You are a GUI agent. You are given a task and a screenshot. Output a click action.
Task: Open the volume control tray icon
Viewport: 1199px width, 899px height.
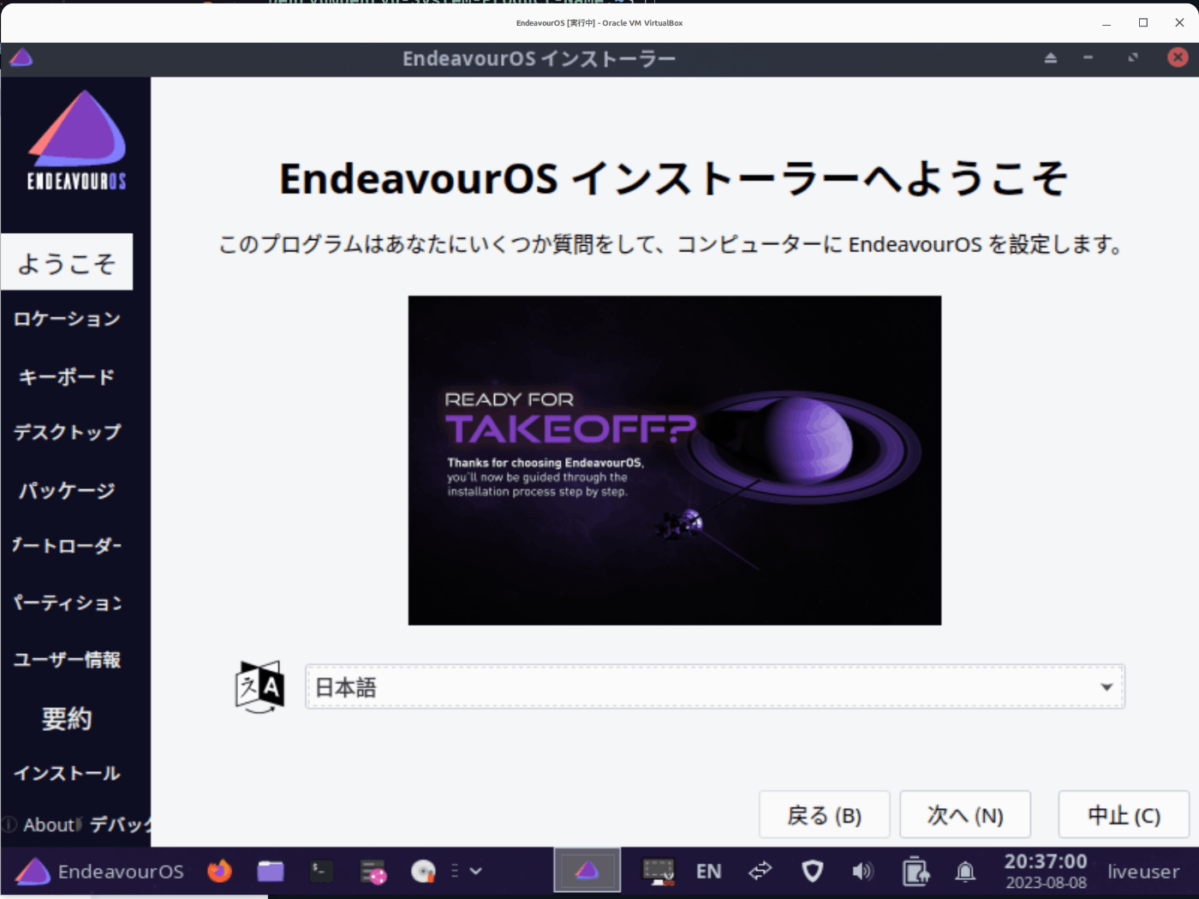862,872
